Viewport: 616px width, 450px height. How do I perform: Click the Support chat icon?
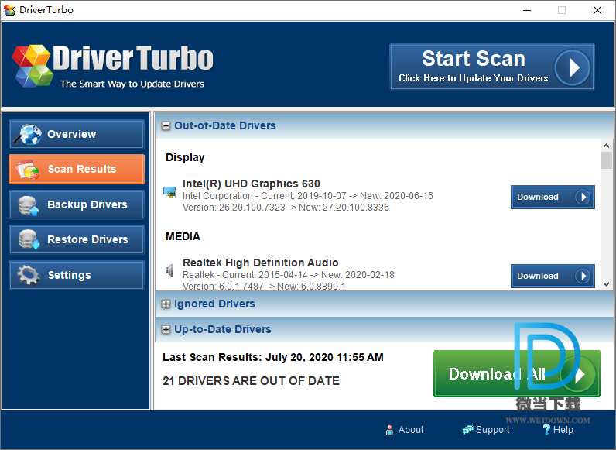468,430
